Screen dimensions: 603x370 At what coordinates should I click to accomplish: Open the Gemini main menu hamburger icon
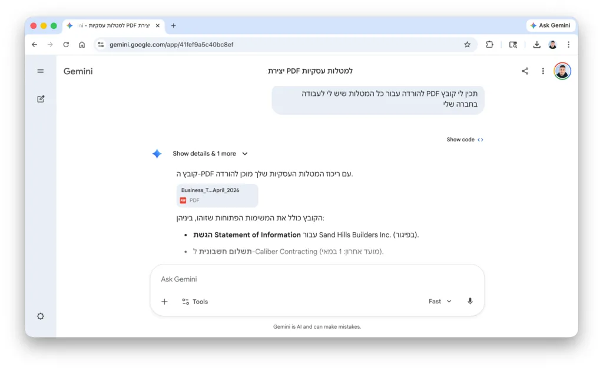[x=41, y=71]
